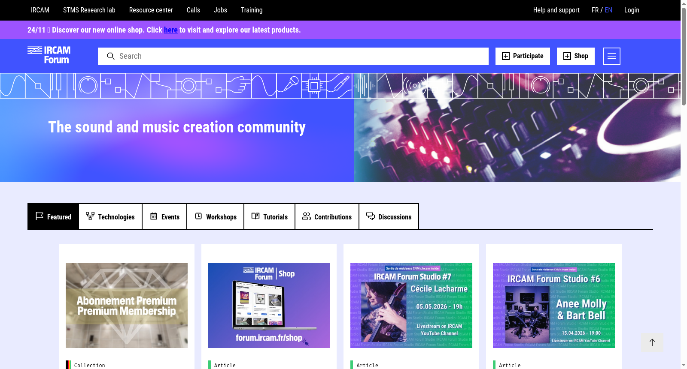Image resolution: width=687 pixels, height=369 pixels.
Task: Open the Jobs menu item
Action: [x=220, y=10]
